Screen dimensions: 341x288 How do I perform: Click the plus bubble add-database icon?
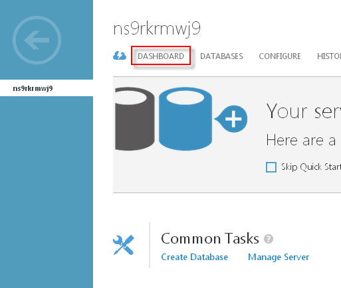231,119
